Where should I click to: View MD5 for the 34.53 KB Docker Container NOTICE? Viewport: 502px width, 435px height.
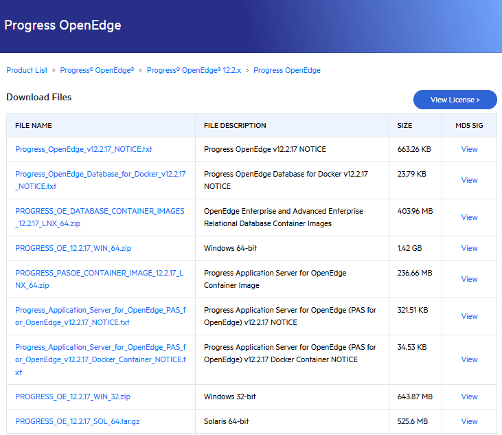coord(469,359)
